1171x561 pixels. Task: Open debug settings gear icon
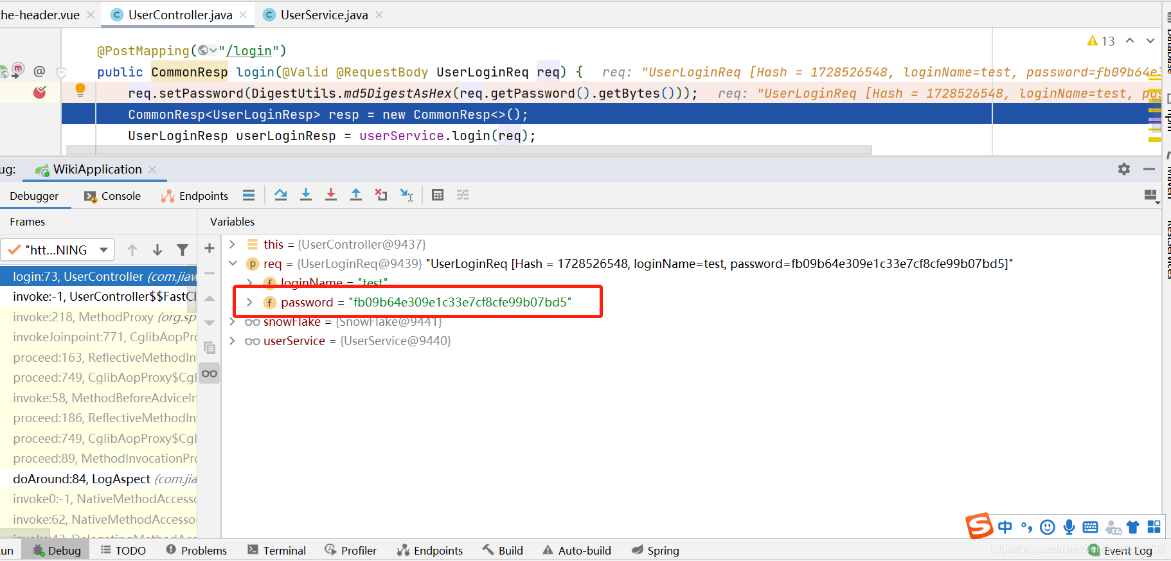click(1123, 169)
